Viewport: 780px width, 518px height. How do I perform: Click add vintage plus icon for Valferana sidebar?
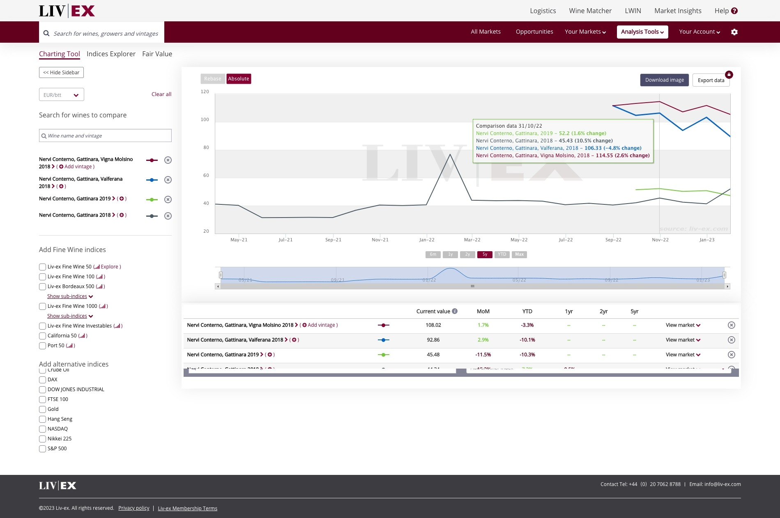click(x=61, y=186)
